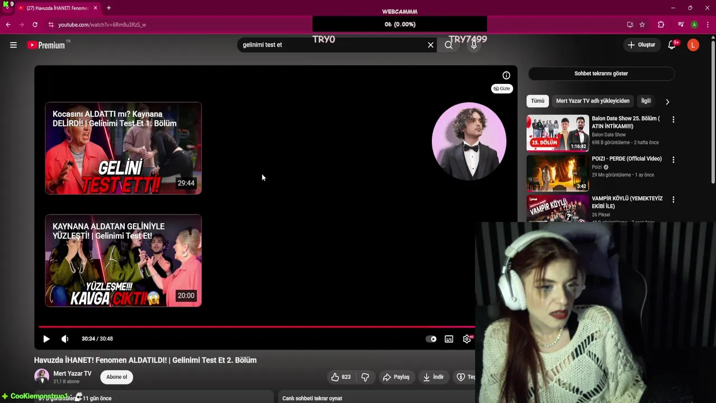Go back with browser back arrow
716x403 pixels.
8,25
